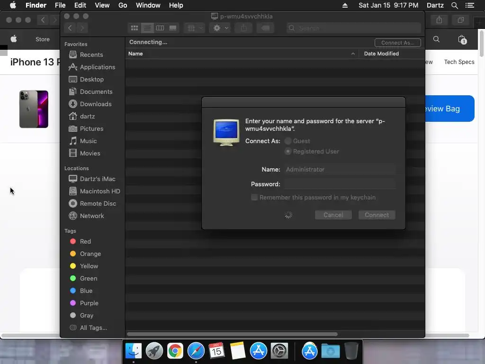Viewport: 485px width, 364px height.
Task: Show All Tags in sidebar
Action: pos(89,328)
